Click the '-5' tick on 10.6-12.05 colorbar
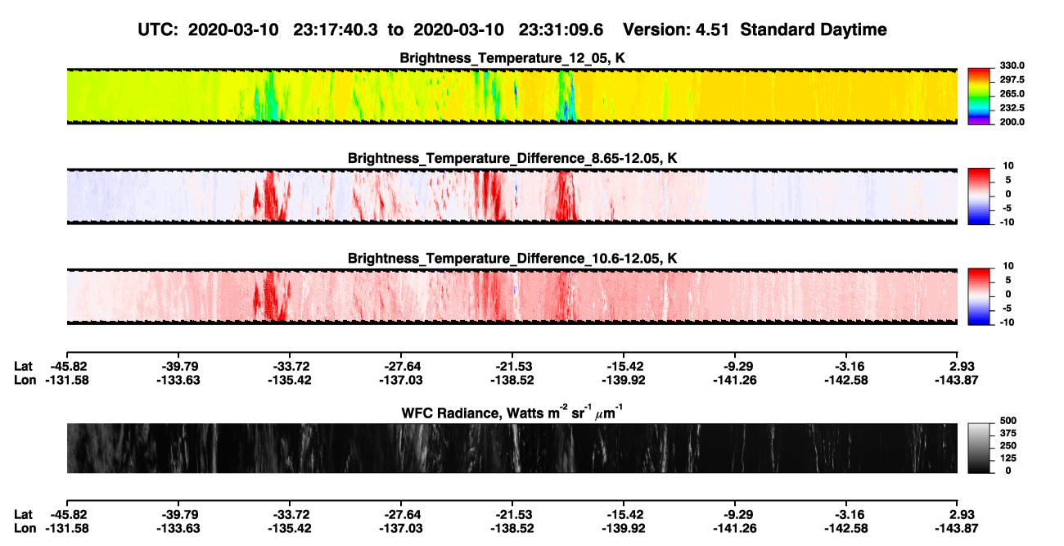This screenshot has width=1064, height=546. coord(1008,308)
